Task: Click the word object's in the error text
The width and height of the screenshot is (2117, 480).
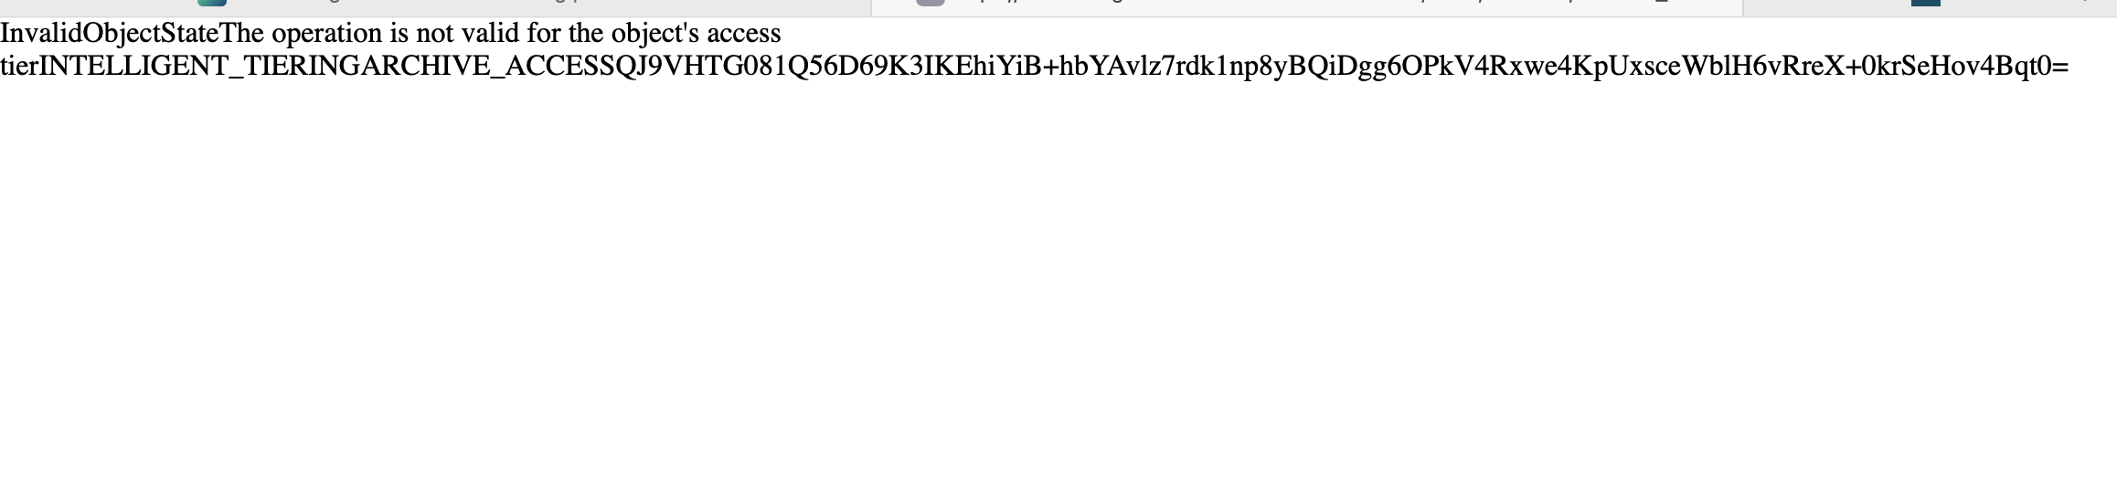Action: (x=655, y=34)
